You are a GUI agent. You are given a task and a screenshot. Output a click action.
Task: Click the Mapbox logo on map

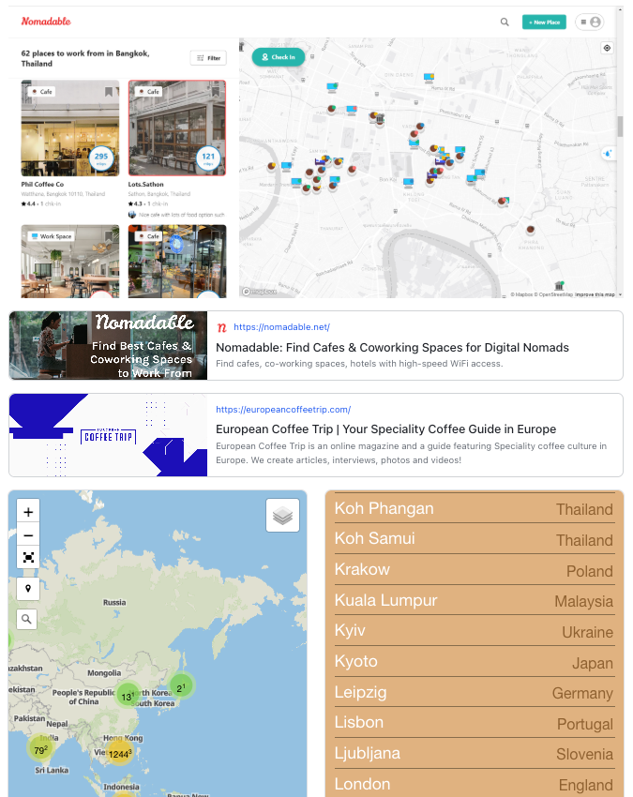tap(260, 292)
